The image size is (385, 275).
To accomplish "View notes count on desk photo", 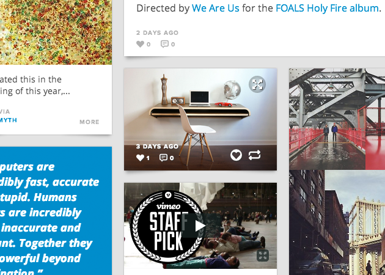I will coord(143,158).
